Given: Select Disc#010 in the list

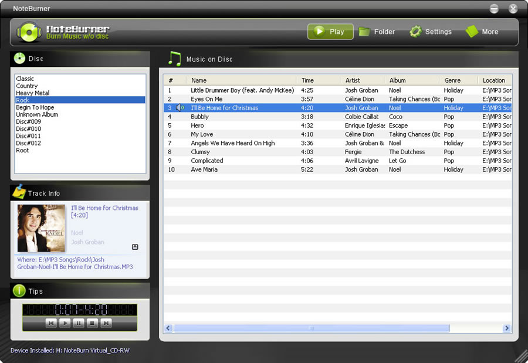Looking at the screenshot, I should click(80, 128).
